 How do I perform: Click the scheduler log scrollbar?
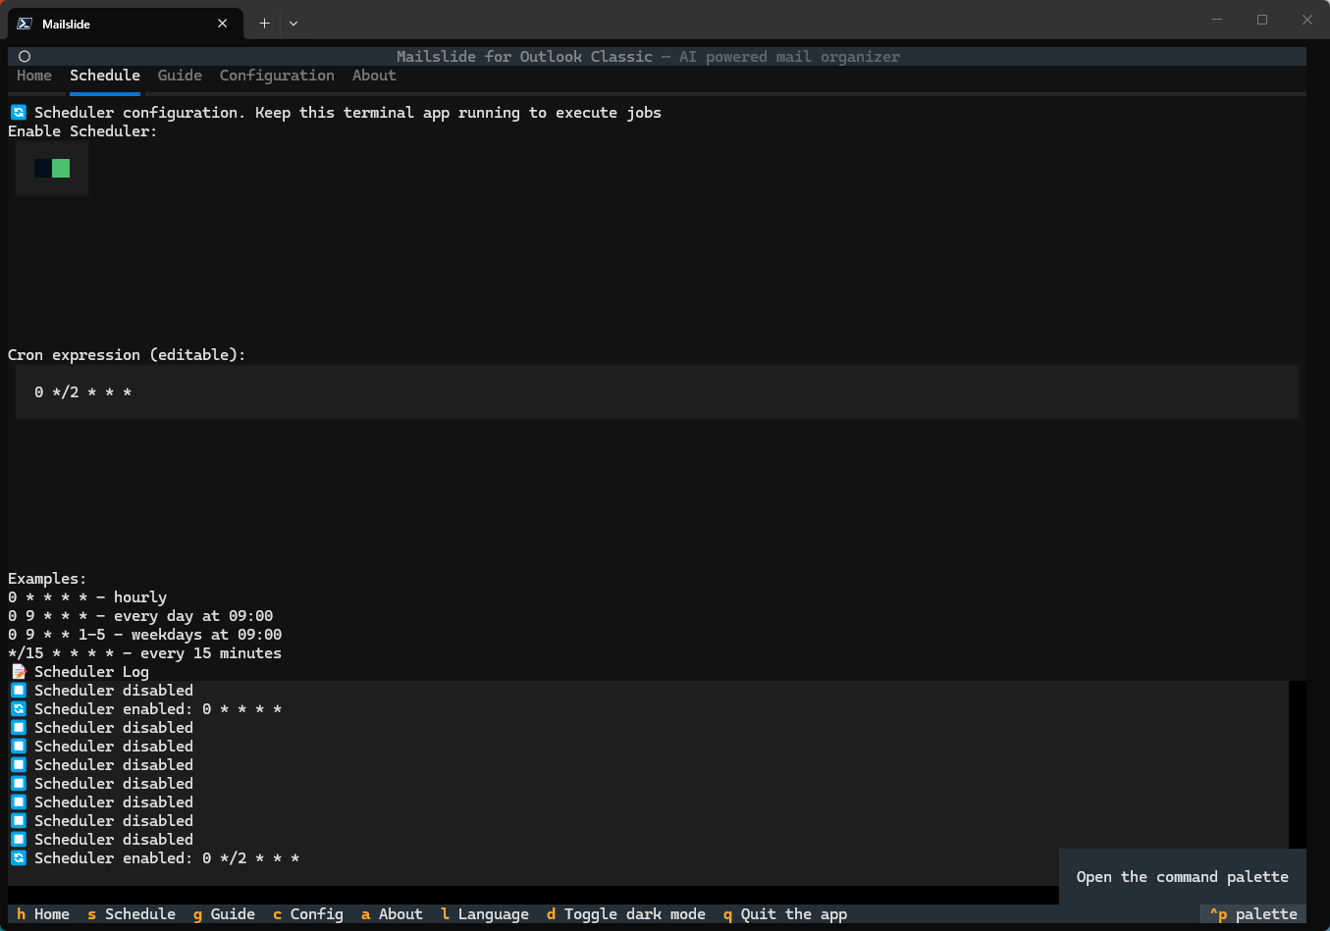click(x=1298, y=765)
